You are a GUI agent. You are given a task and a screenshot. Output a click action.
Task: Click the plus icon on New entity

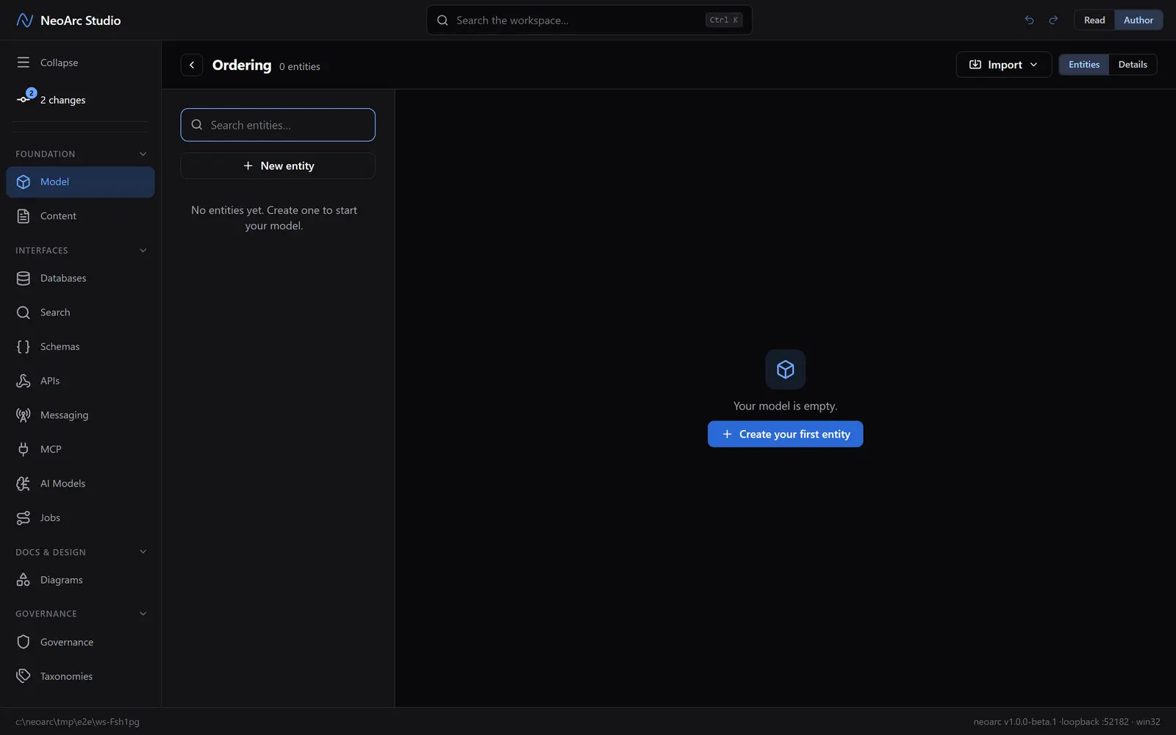point(248,166)
